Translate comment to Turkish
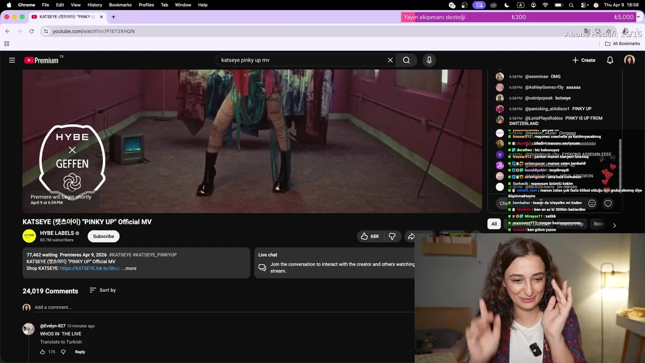The image size is (645, 363). click(x=61, y=342)
